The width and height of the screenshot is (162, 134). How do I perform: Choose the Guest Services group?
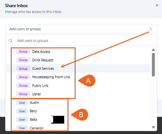pos(79,68)
